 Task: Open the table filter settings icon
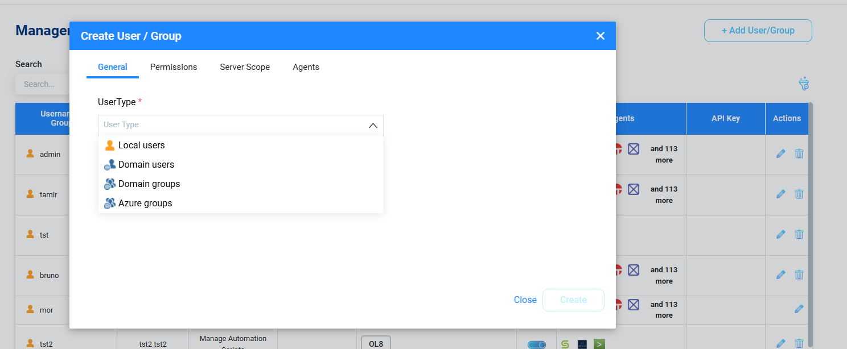(804, 84)
